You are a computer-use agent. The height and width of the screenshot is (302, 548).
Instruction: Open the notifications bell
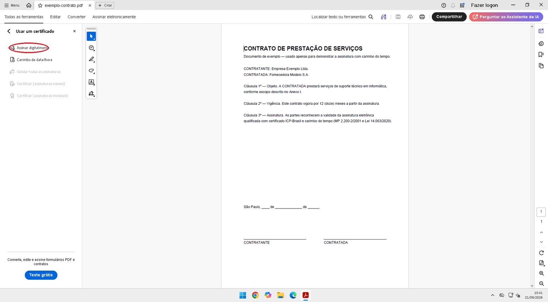(453, 5)
